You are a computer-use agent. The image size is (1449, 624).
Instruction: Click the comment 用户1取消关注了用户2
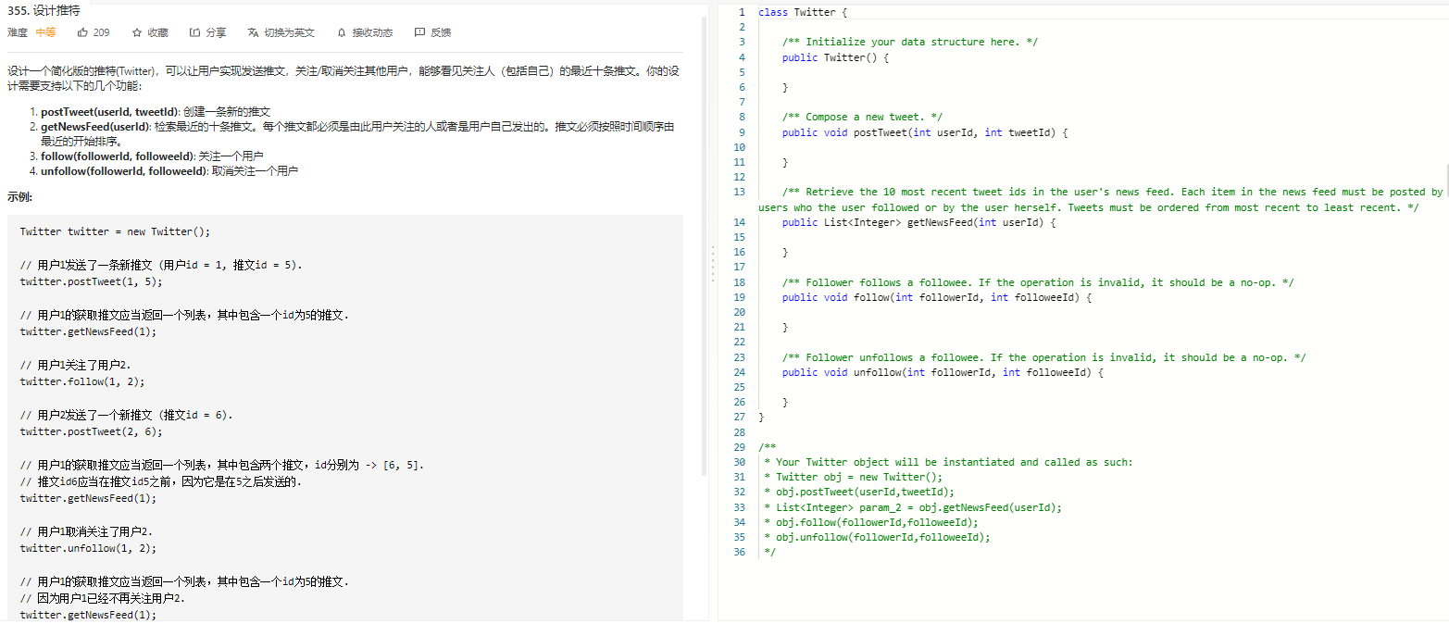point(87,531)
